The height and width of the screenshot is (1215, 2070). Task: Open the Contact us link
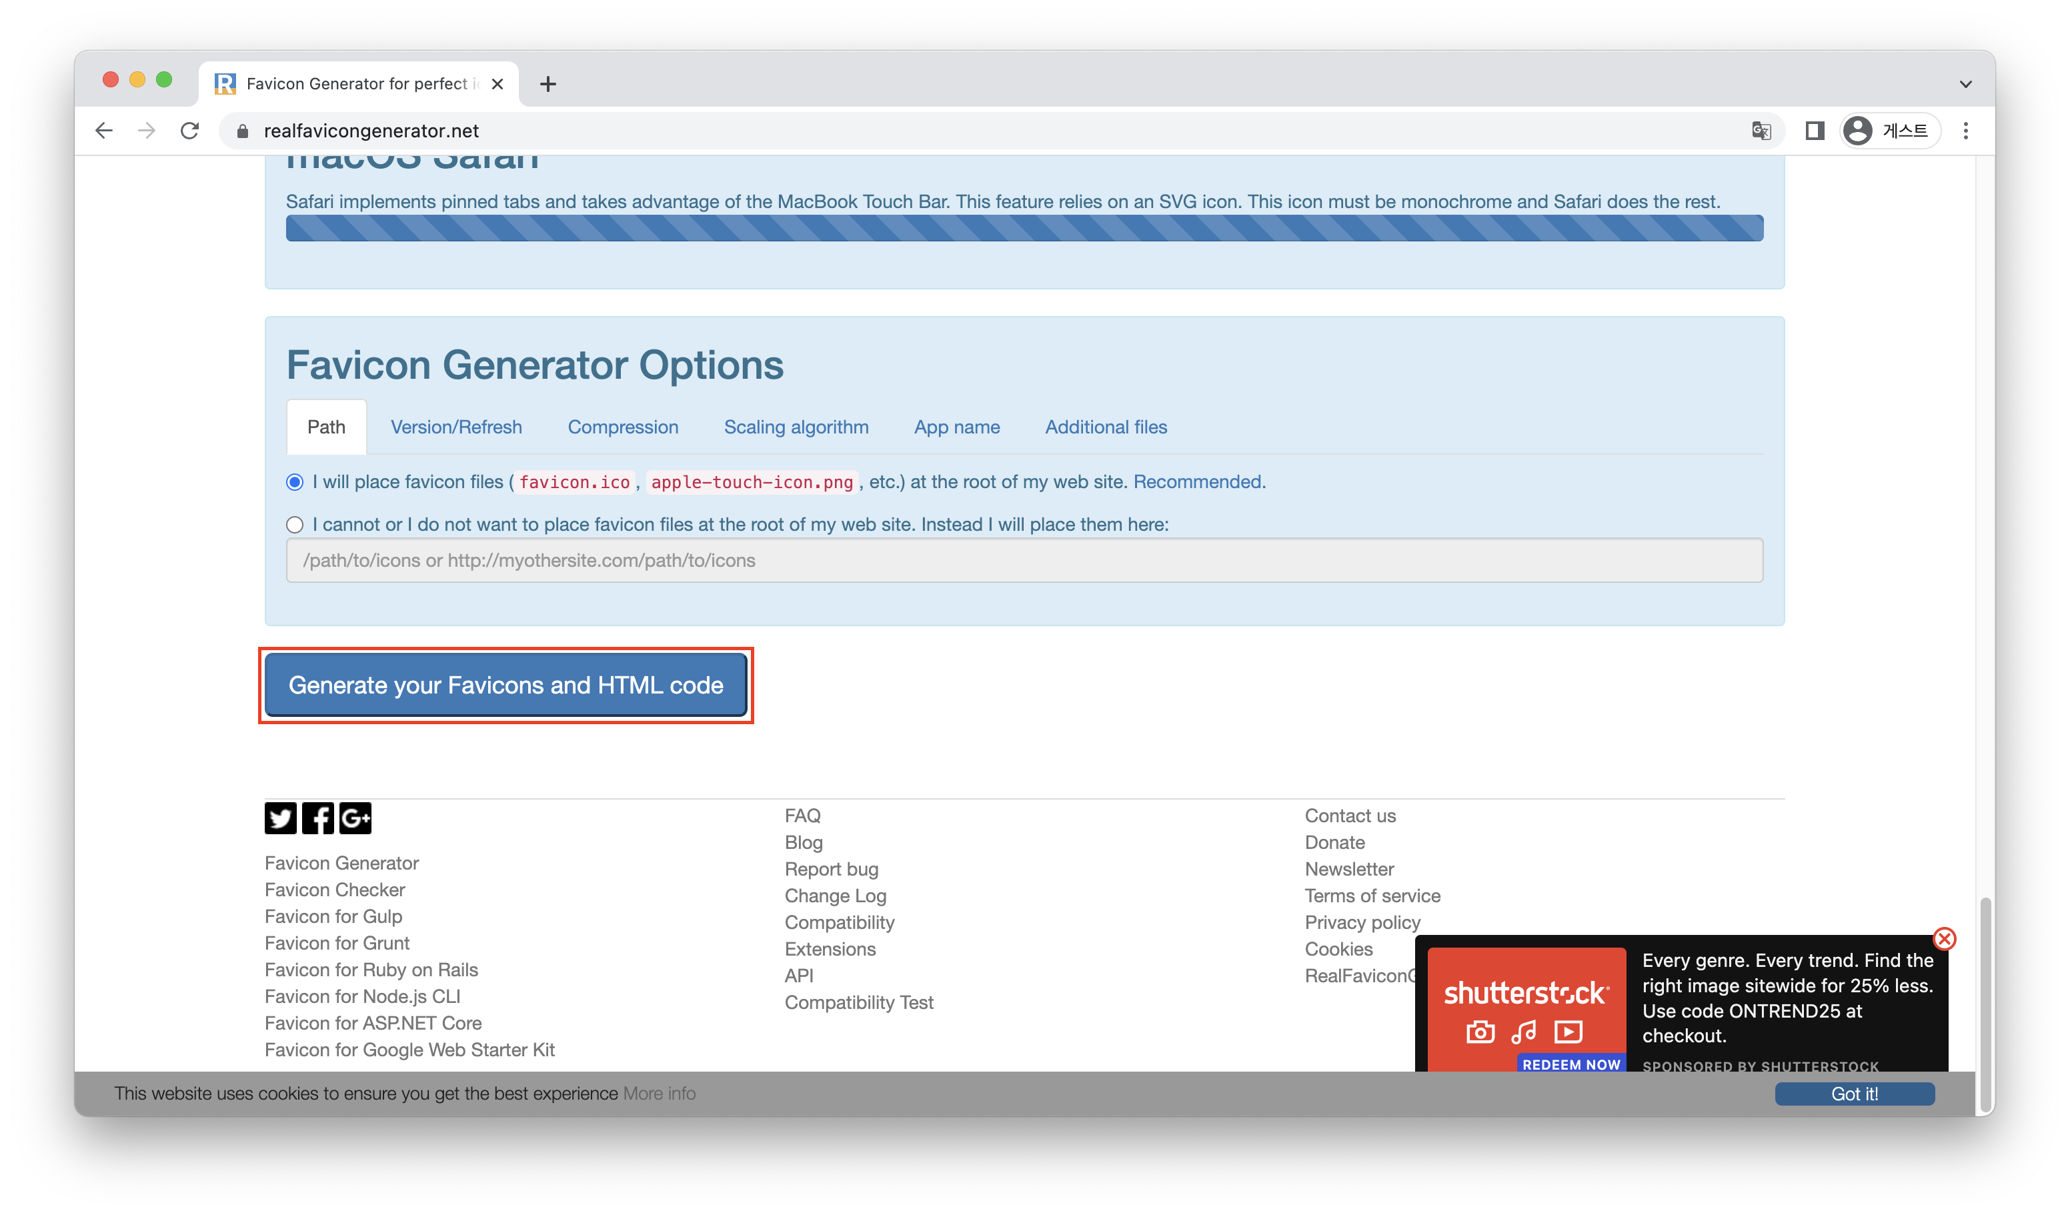(1350, 816)
